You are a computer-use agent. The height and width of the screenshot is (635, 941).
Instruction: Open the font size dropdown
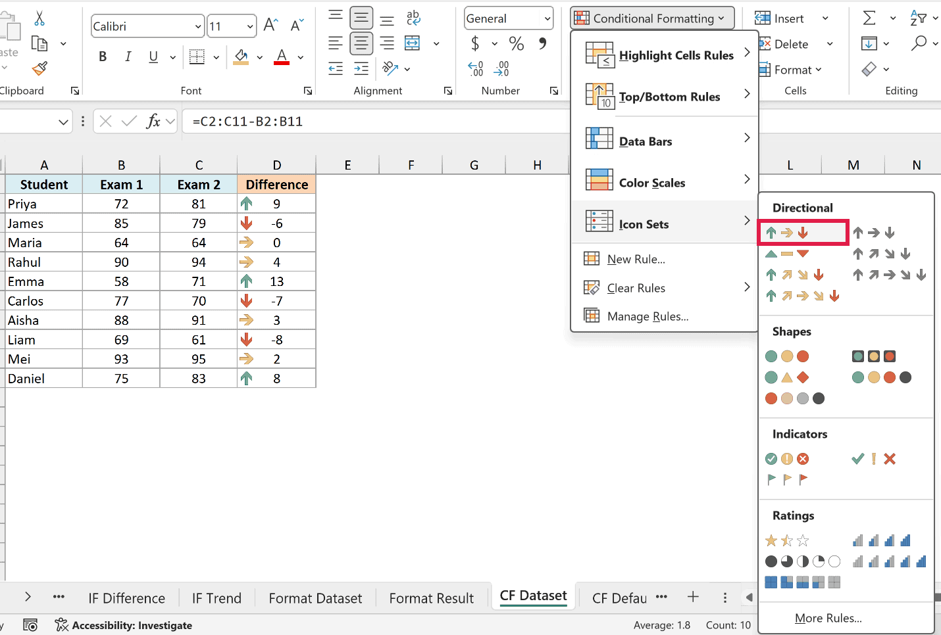(x=250, y=26)
